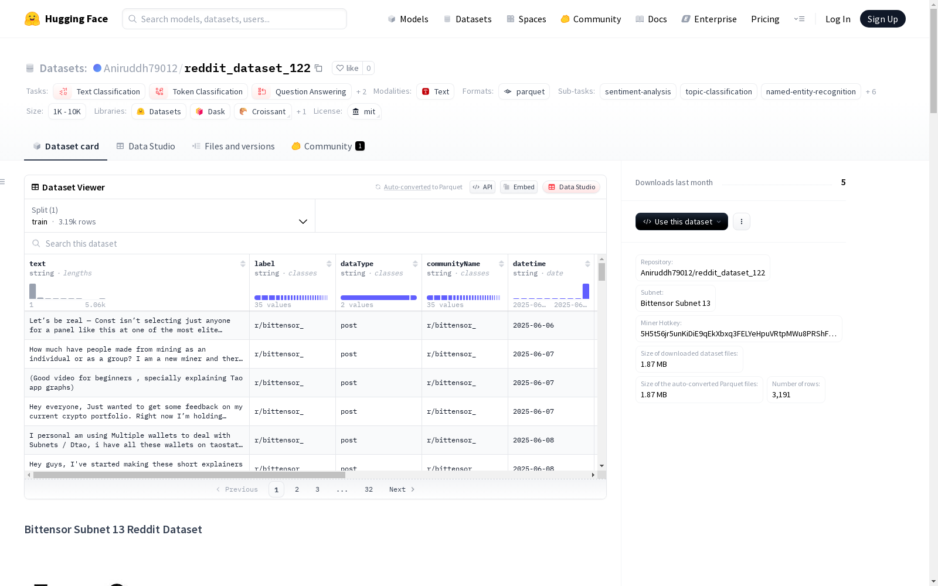Click the Dask library tag
The height and width of the screenshot is (586, 938).
point(210,111)
